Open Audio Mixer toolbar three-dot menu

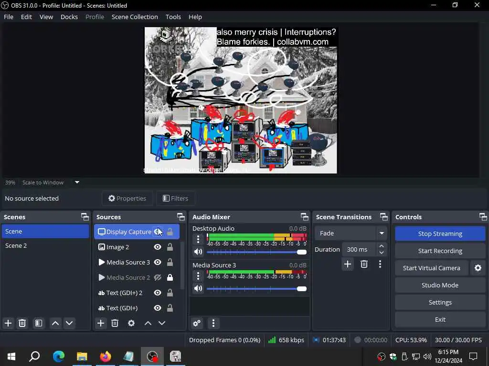(213, 323)
